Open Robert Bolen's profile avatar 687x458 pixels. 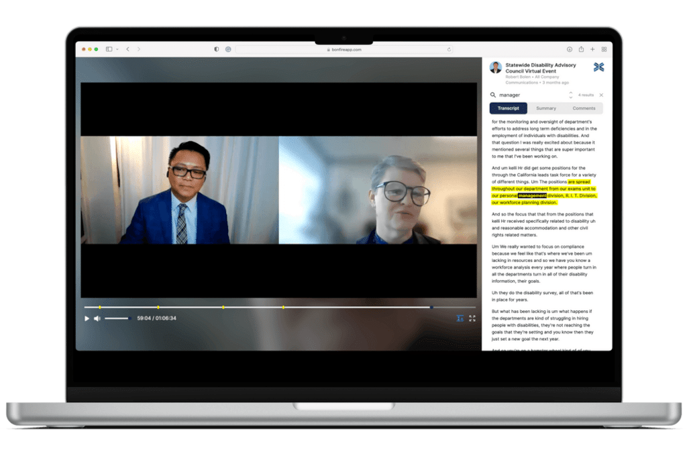point(496,67)
